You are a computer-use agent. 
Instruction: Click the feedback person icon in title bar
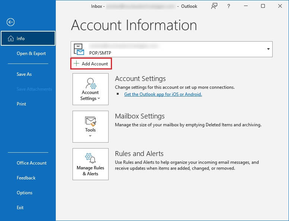214,6
